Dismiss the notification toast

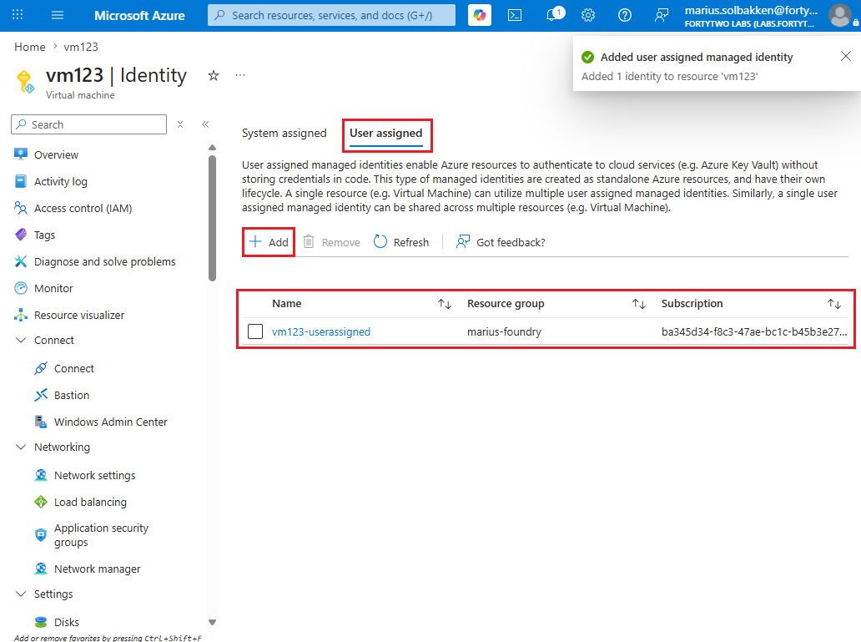click(846, 56)
